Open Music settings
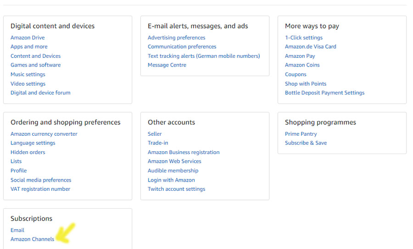This screenshot has width=413, height=249. [28, 74]
